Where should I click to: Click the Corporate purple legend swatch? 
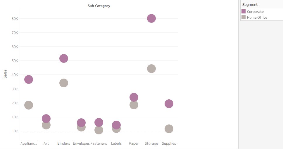pyautogui.click(x=244, y=12)
